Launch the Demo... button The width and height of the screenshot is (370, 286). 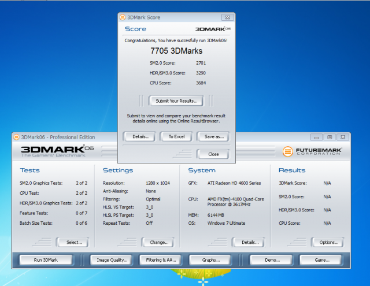(271, 260)
